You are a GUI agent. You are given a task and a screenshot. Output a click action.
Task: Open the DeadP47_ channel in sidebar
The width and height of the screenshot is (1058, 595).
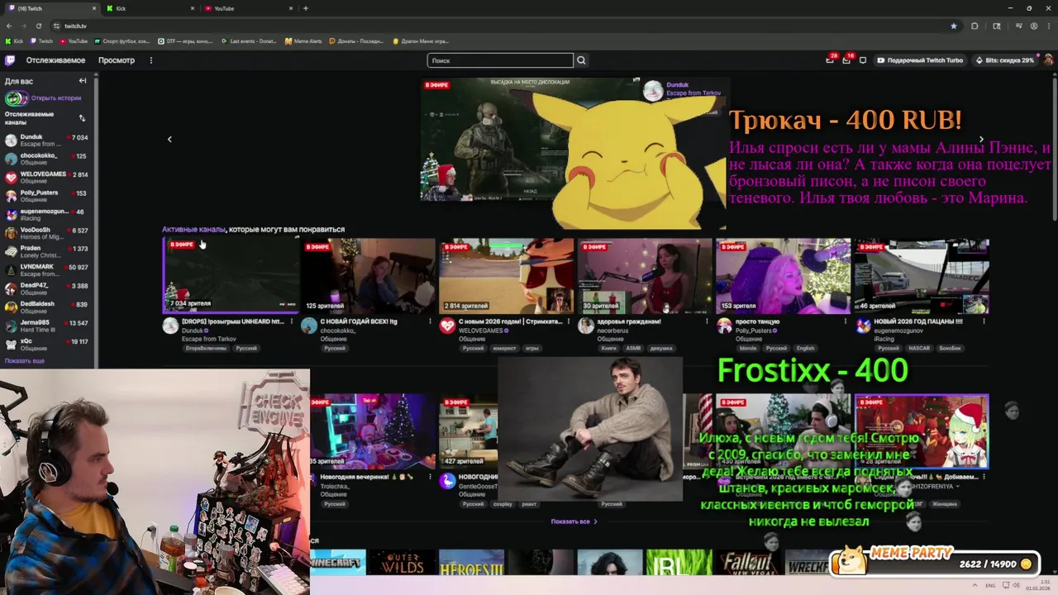[47, 288]
